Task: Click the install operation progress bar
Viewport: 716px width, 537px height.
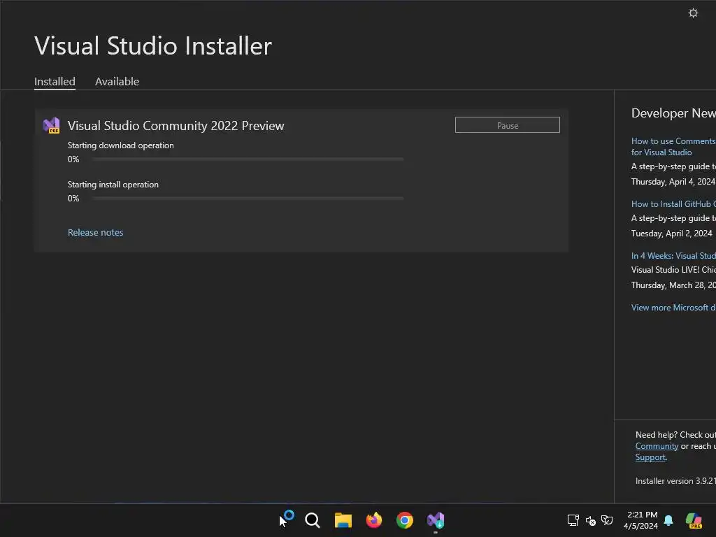Action: pyautogui.click(x=247, y=199)
